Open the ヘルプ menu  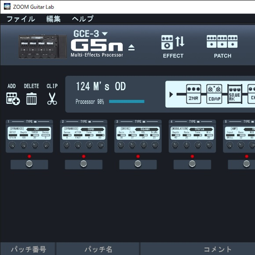coord(83,19)
